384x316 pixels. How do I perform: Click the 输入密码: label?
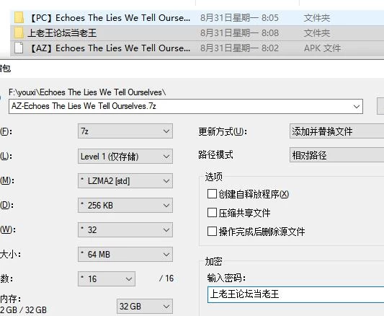coord(226,278)
